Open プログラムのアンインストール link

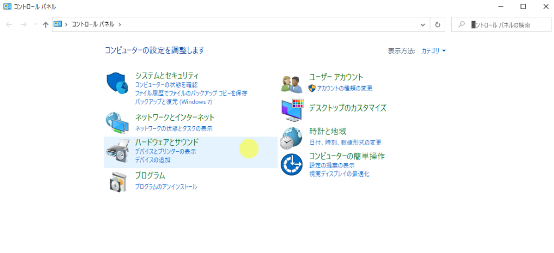(x=166, y=187)
